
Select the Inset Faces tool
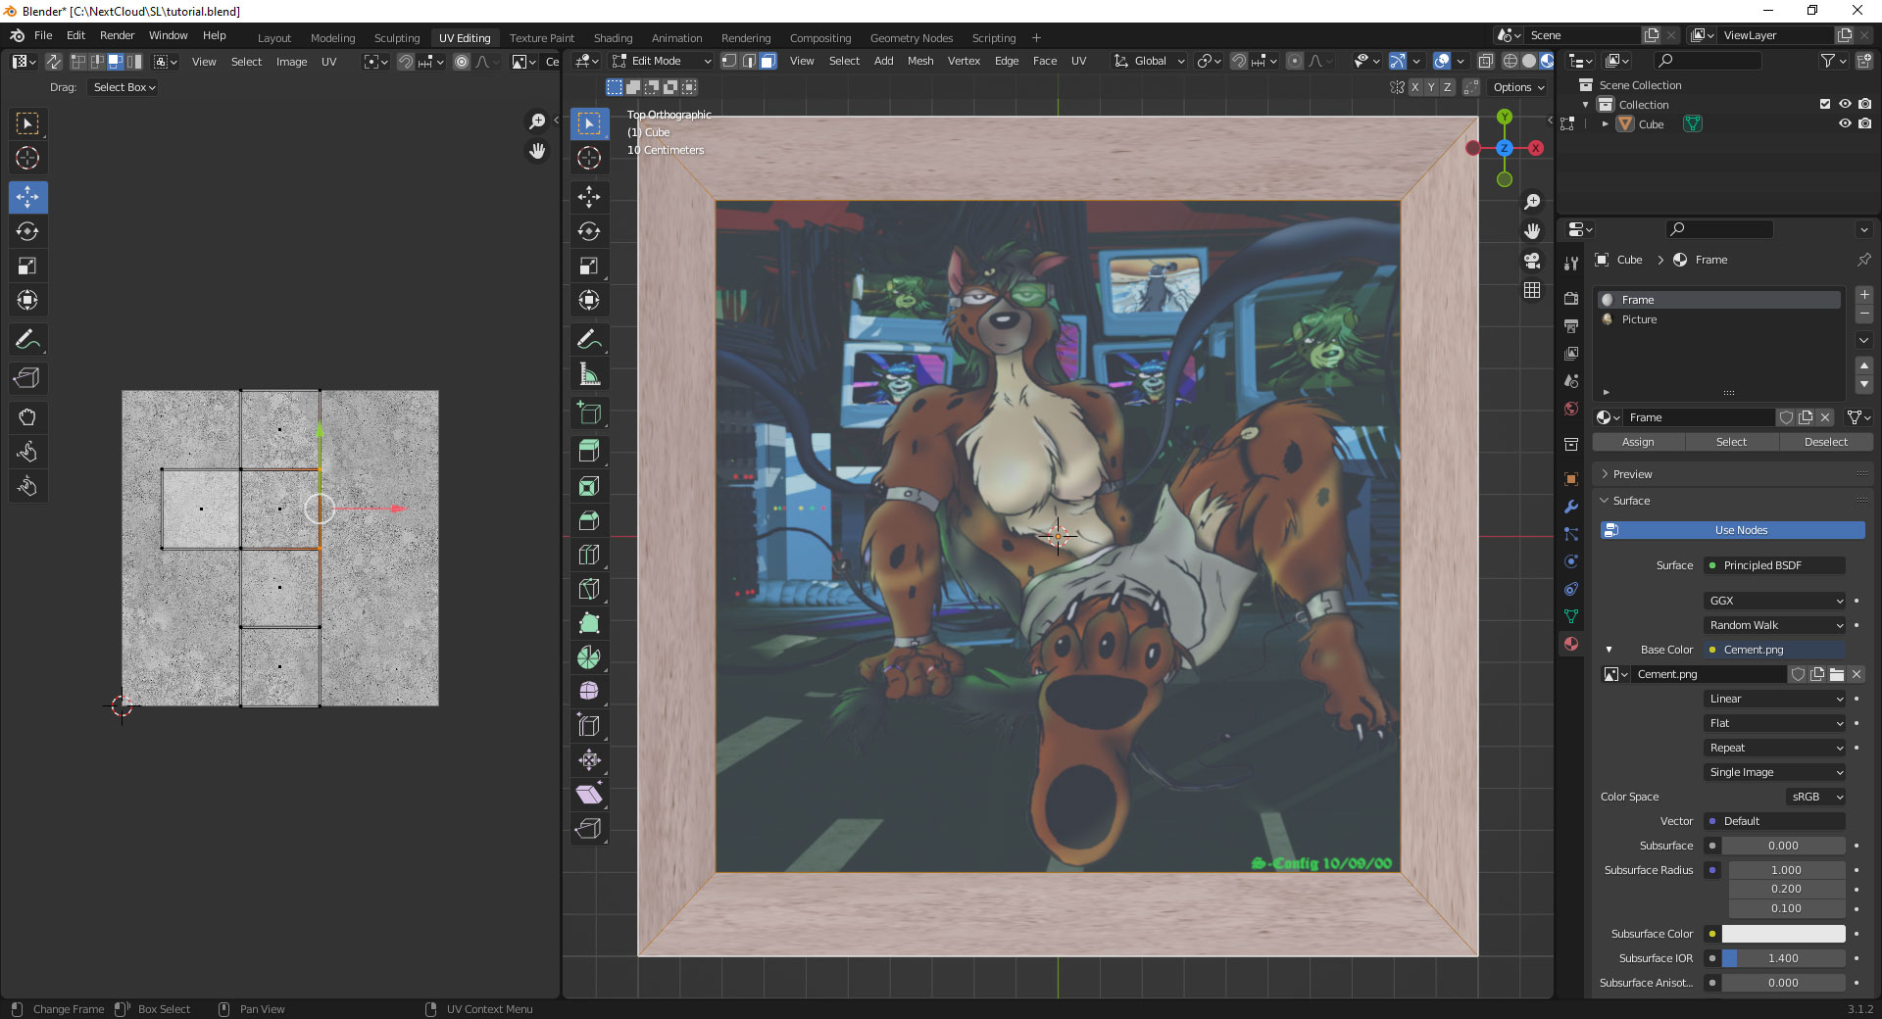point(589,486)
